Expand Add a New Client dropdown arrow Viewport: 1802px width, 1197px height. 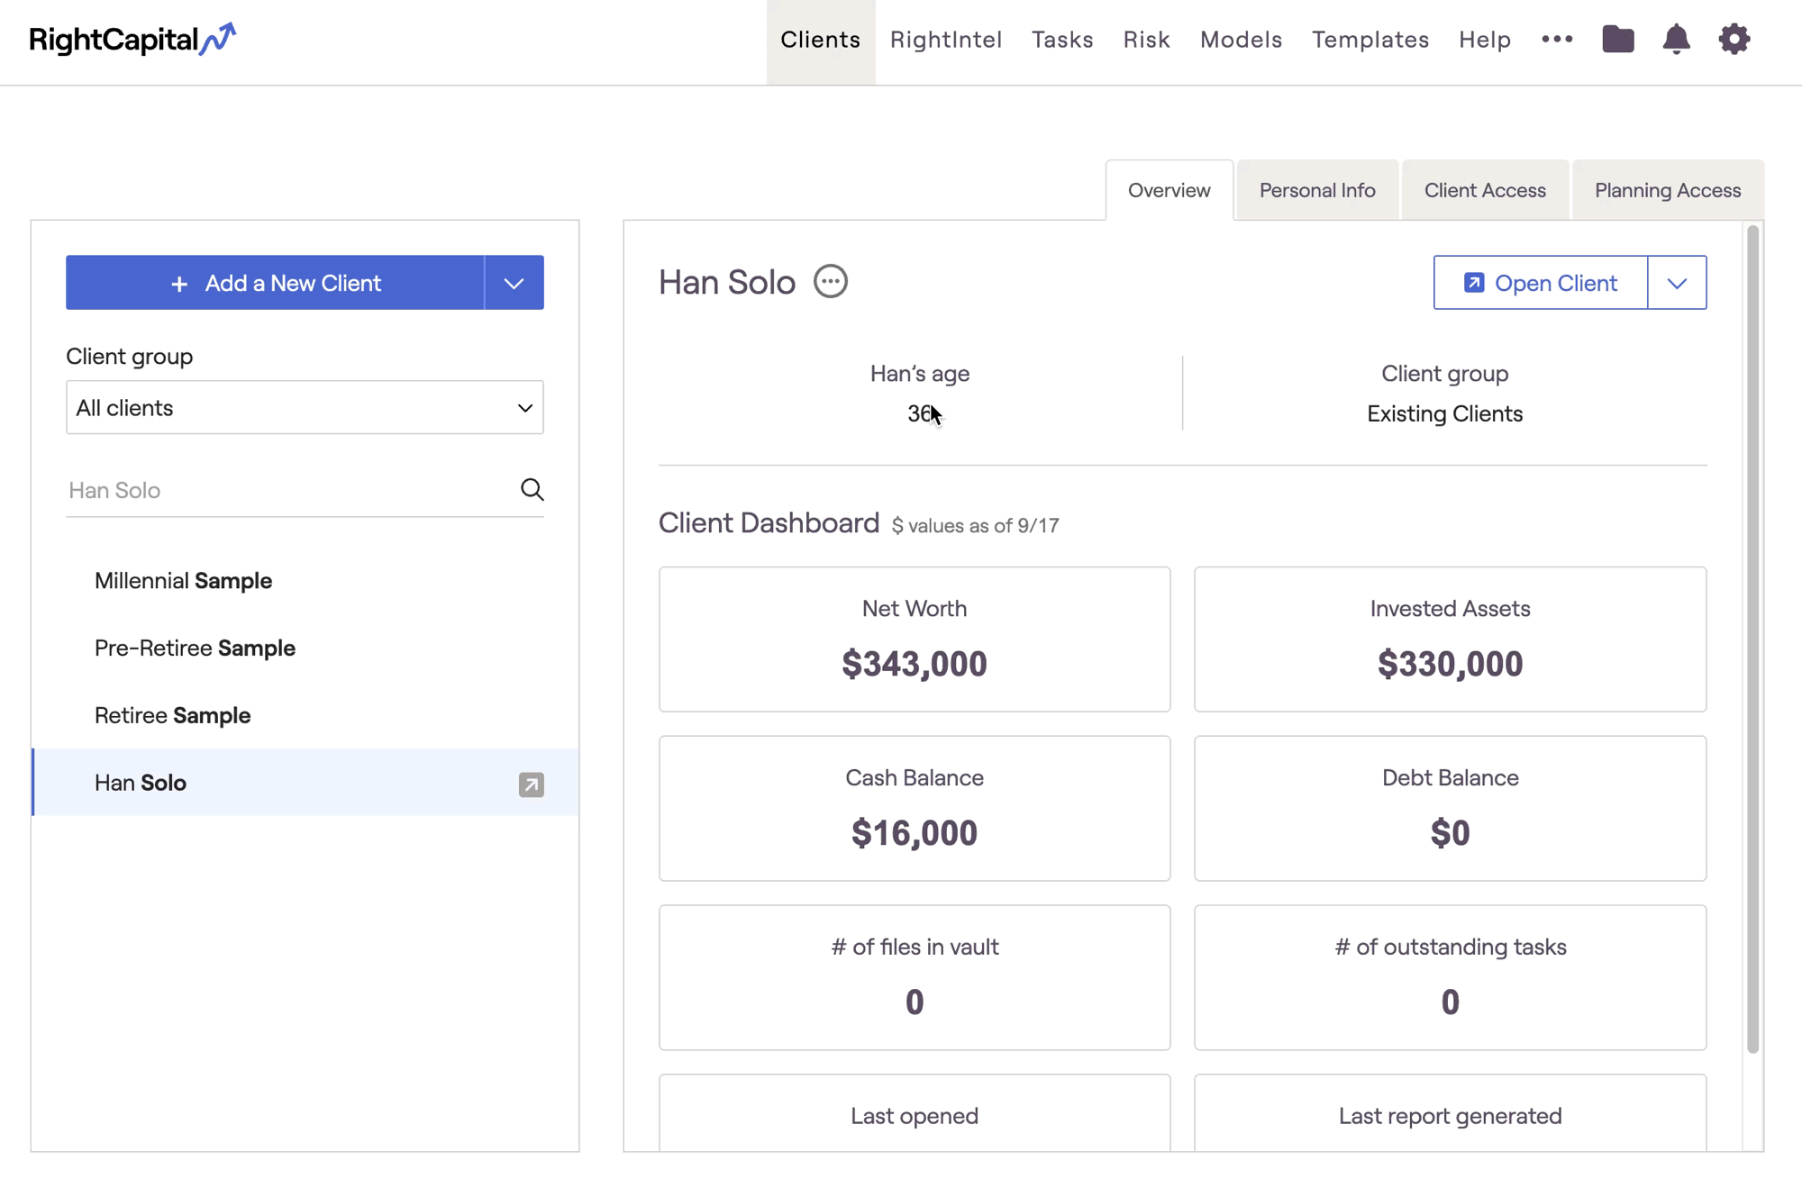[x=514, y=283]
